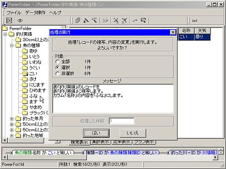Click the first airplane icon in toolbar
226x169 pixels.
click(116, 20)
